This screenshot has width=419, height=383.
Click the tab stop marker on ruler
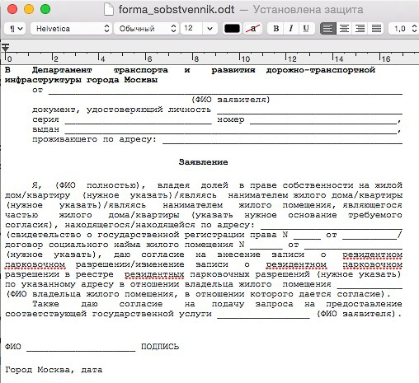point(5,48)
